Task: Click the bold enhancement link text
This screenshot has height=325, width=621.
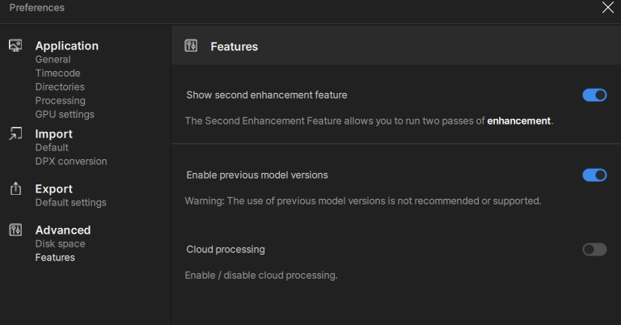Action: tap(518, 121)
